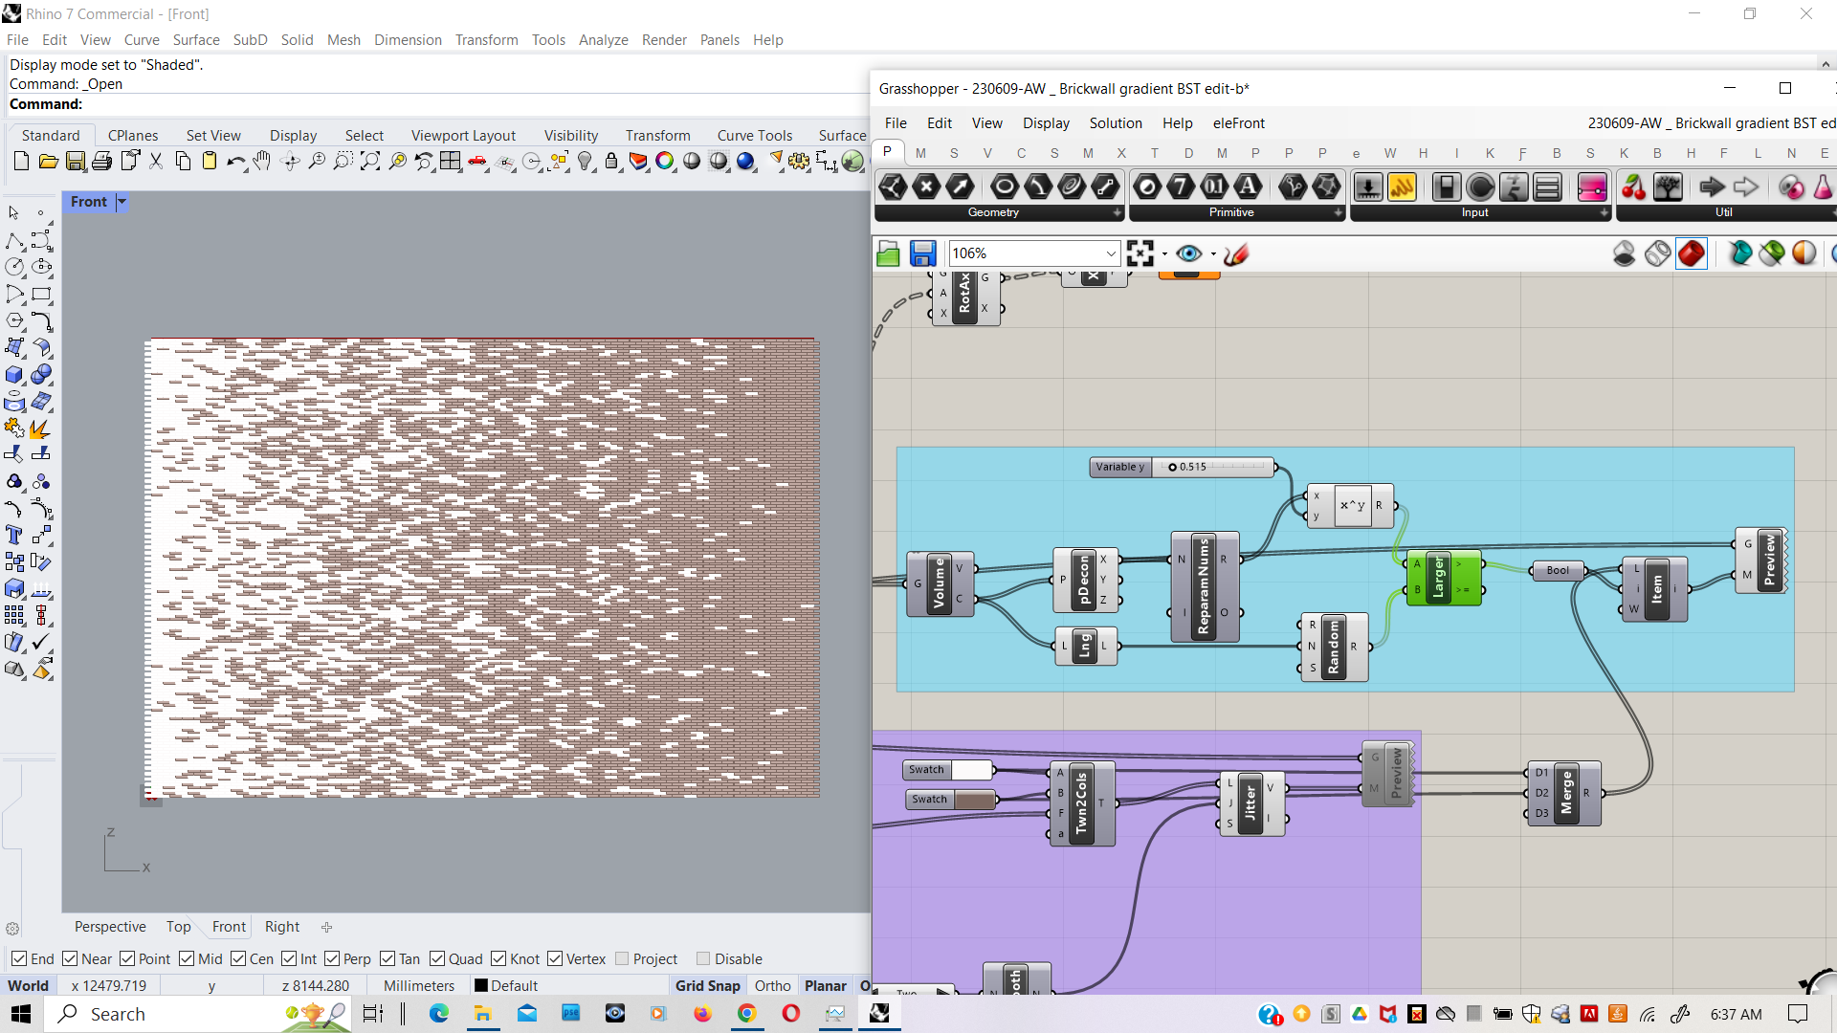Toggle Ortho mode in status bar
Viewport: 1837px width, 1033px height.
(772, 985)
